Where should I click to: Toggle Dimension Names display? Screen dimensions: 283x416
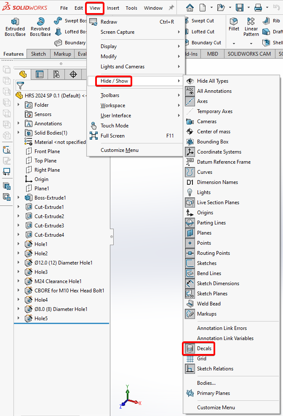(231, 182)
